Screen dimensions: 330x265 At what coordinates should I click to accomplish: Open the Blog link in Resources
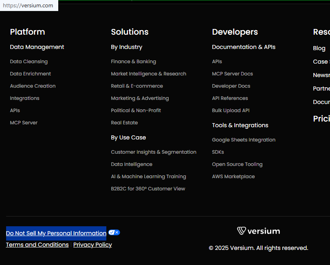pyautogui.click(x=319, y=48)
